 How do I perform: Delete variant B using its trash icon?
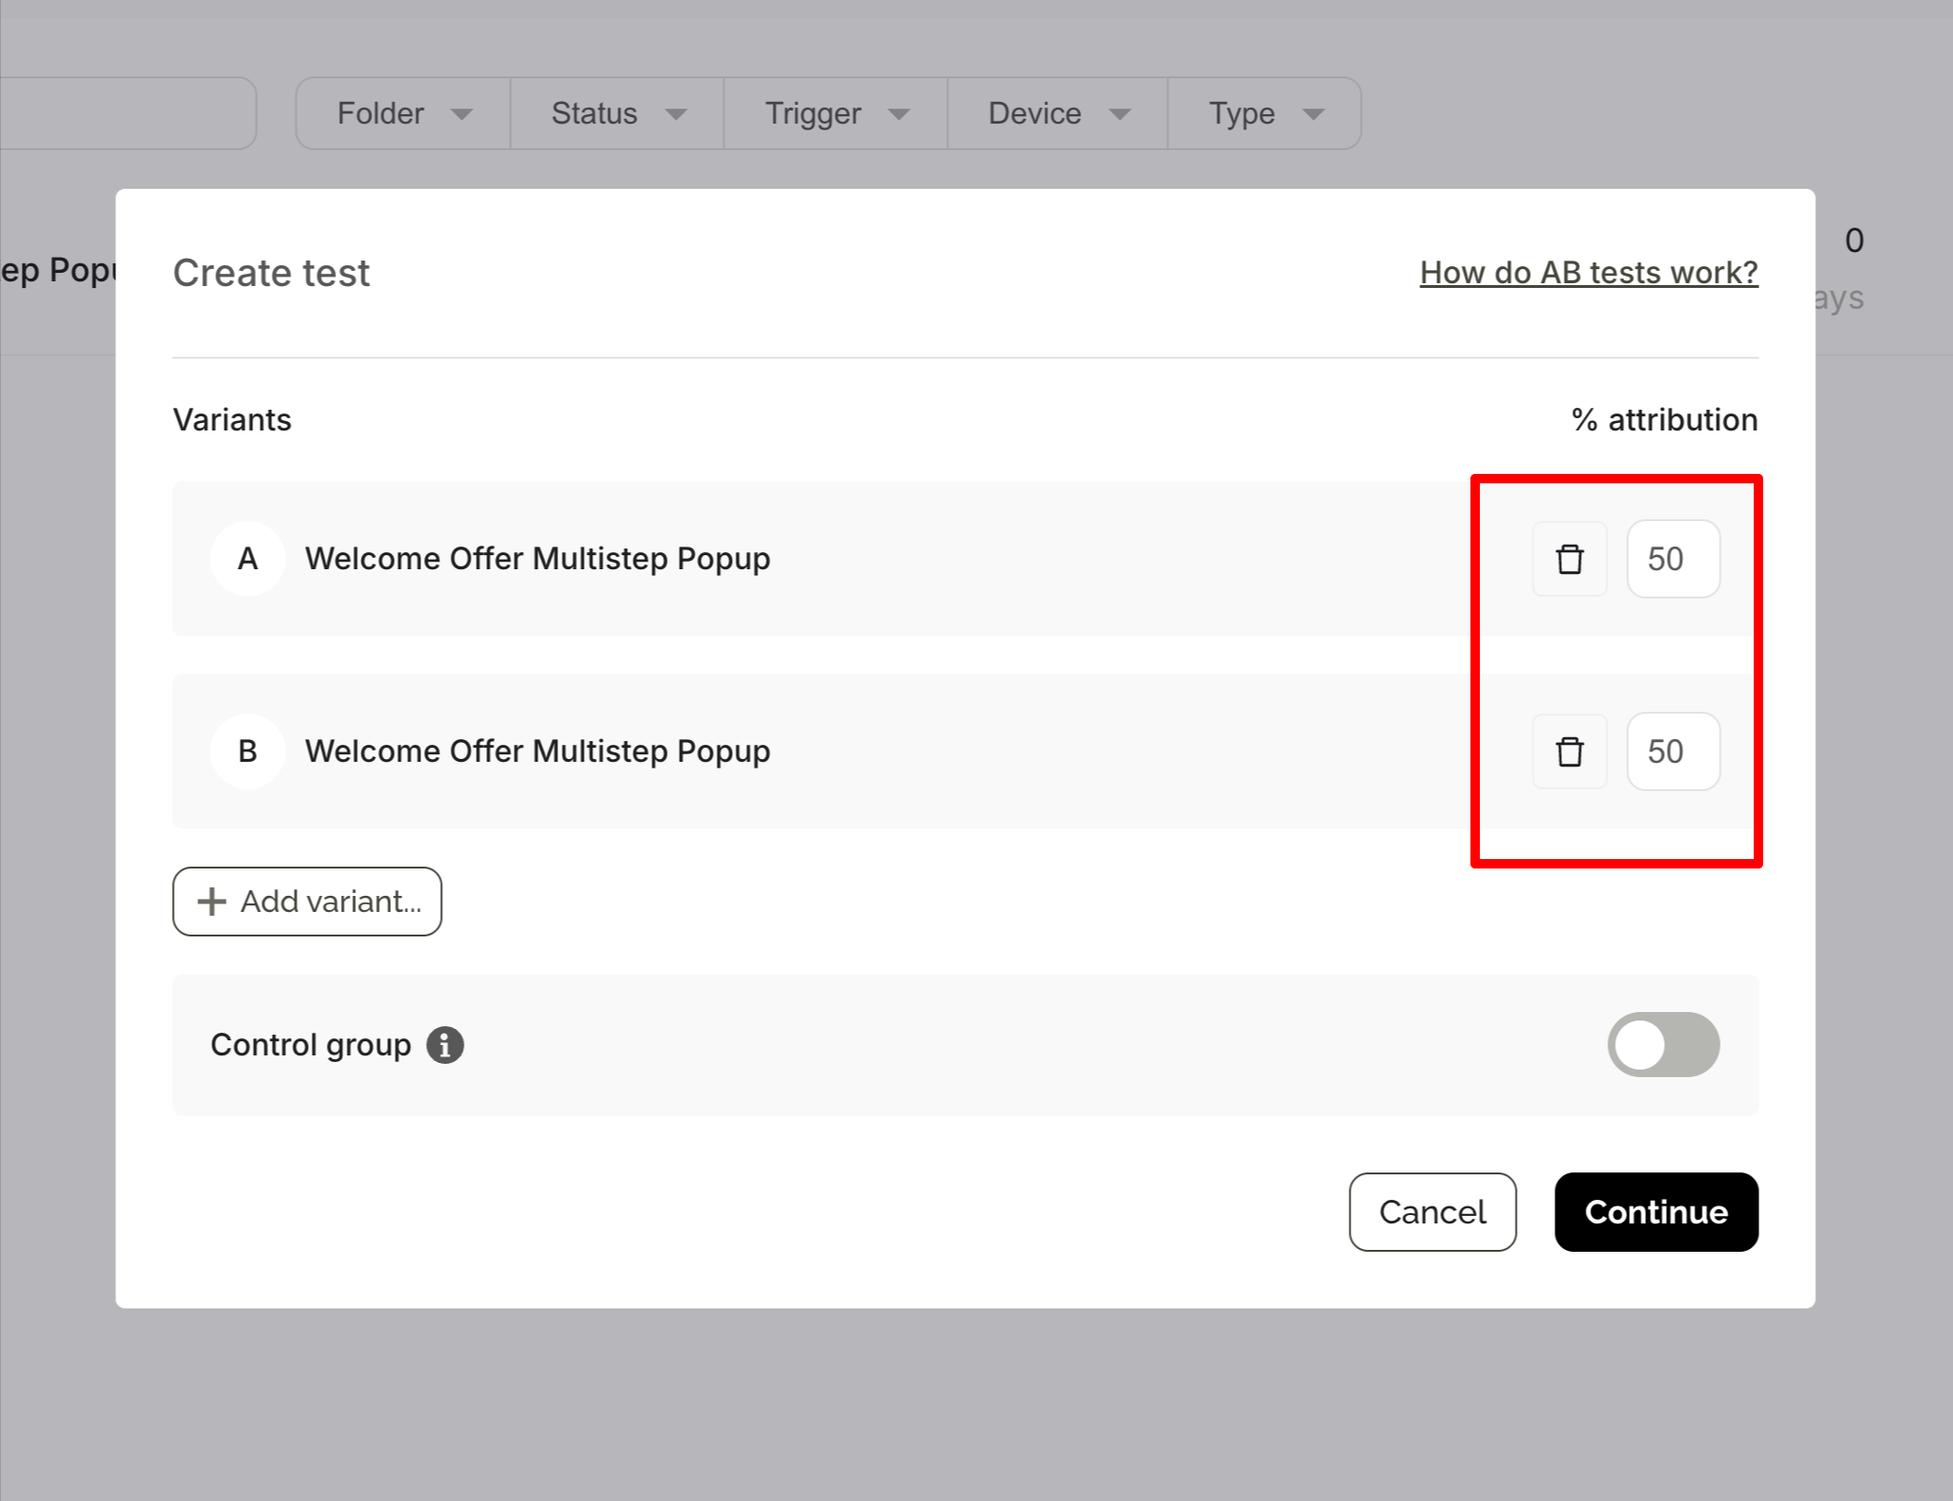point(1570,751)
